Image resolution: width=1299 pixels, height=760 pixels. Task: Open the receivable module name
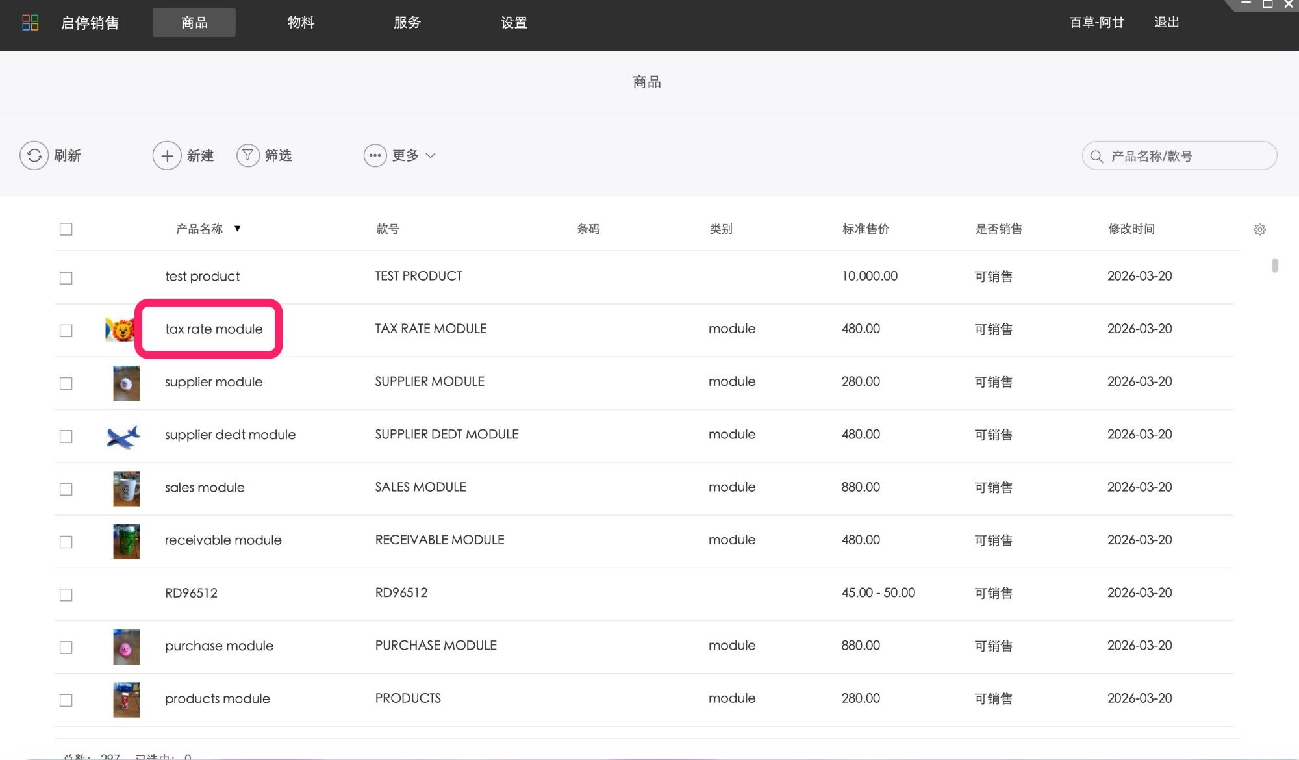click(223, 540)
